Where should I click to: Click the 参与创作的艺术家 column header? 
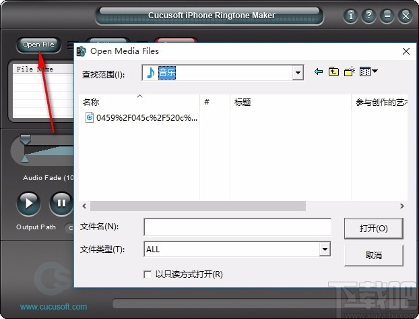(x=380, y=102)
